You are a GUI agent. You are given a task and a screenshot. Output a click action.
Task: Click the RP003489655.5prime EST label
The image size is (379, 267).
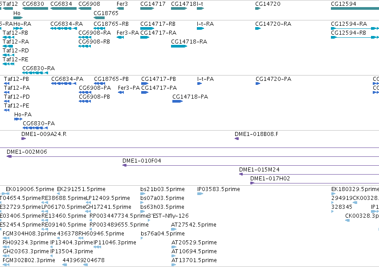pyautogui.click(x=119, y=224)
